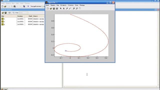The height and width of the screenshot is (90, 160).
Task: Open Правка menu in Figure window
Action: [53, 5]
